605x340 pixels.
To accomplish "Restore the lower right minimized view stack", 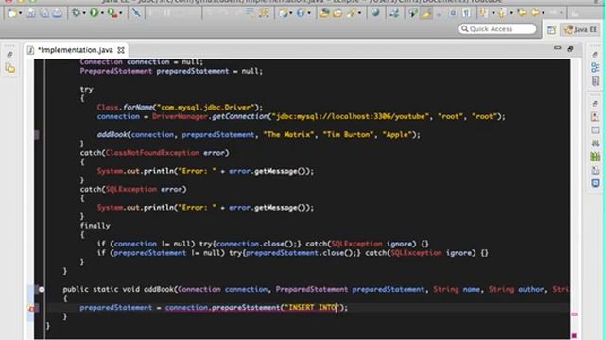I will click(x=595, y=104).
